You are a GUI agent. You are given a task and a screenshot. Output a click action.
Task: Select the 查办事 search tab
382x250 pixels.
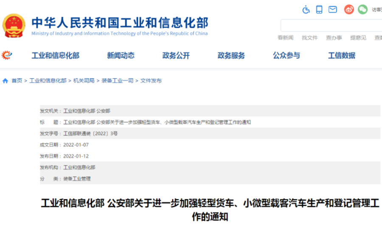point(334,38)
